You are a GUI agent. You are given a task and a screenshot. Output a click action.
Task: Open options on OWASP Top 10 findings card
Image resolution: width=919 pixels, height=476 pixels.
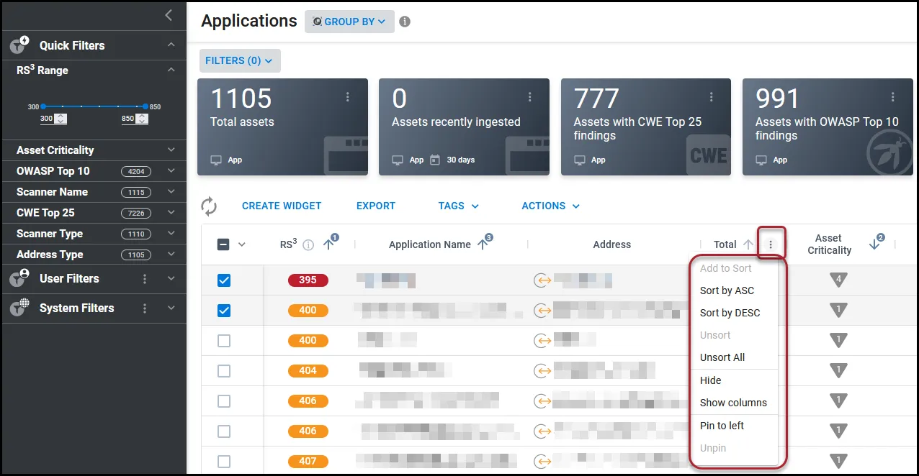point(893,97)
